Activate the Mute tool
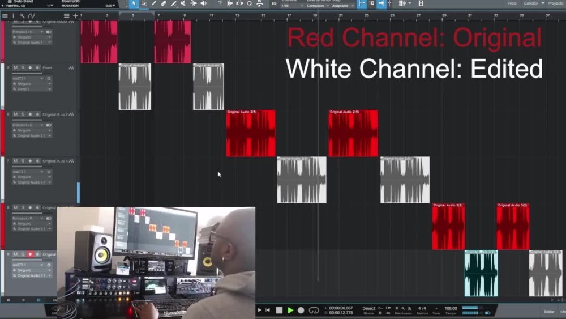566x319 pixels. [183, 3]
